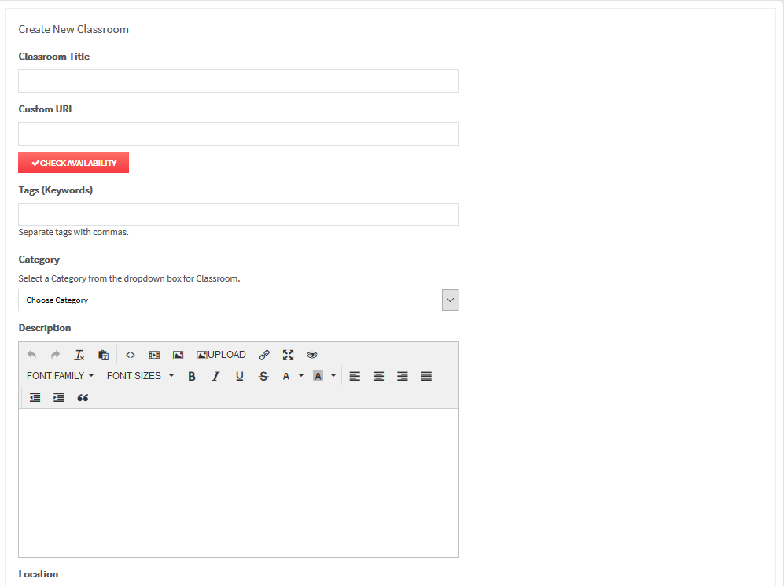Click the Check Availability button
784x586 pixels.
[x=73, y=163]
